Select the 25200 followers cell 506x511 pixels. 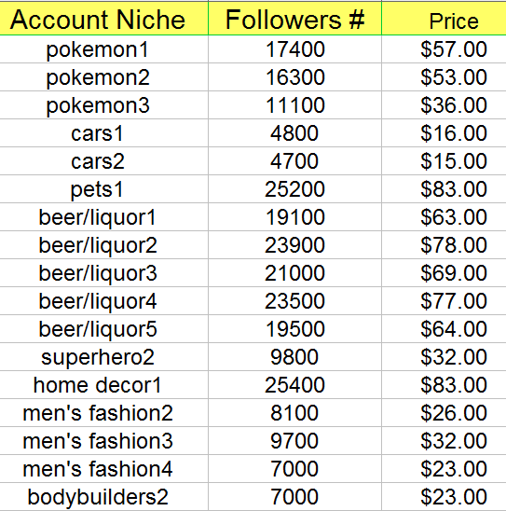click(x=294, y=189)
